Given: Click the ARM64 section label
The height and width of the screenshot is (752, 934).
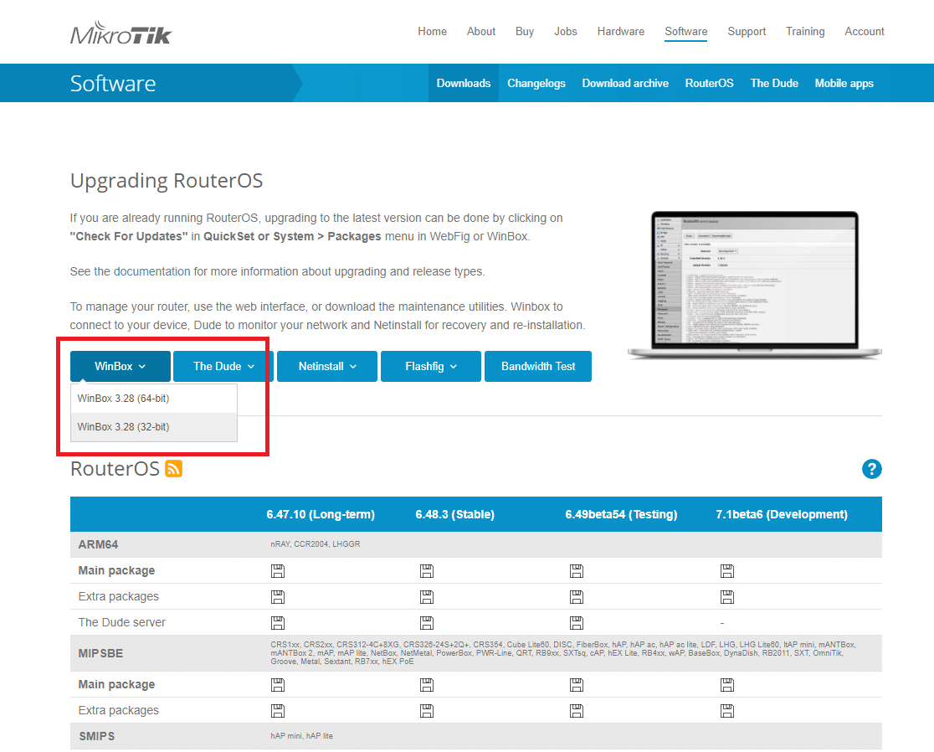Looking at the screenshot, I should [x=98, y=544].
